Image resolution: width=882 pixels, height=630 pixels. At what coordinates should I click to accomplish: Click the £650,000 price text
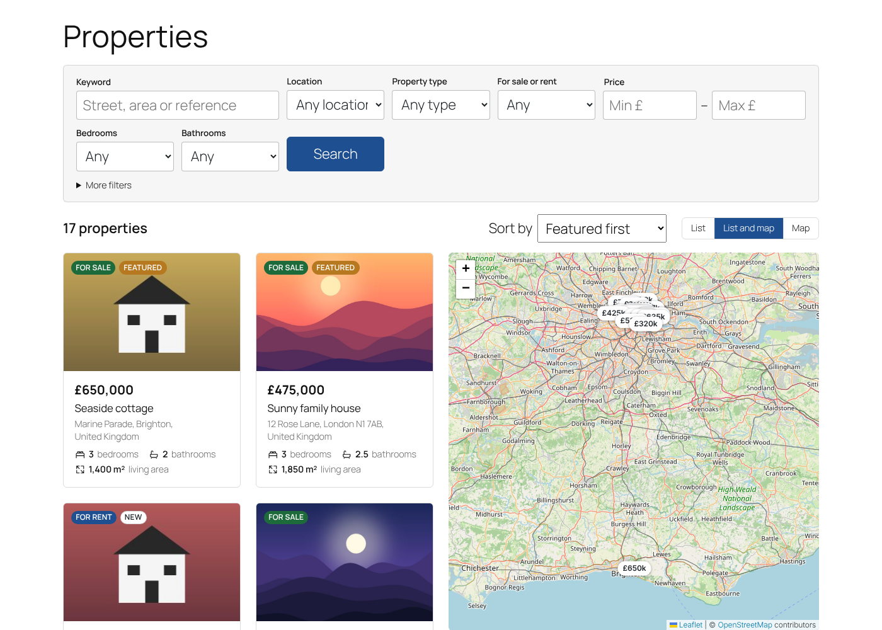tap(104, 390)
